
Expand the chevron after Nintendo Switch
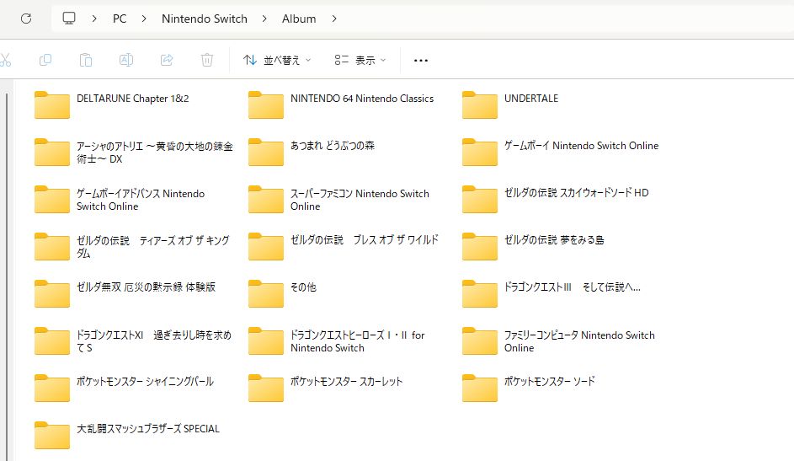pyautogui.click(x=264, y=19)
